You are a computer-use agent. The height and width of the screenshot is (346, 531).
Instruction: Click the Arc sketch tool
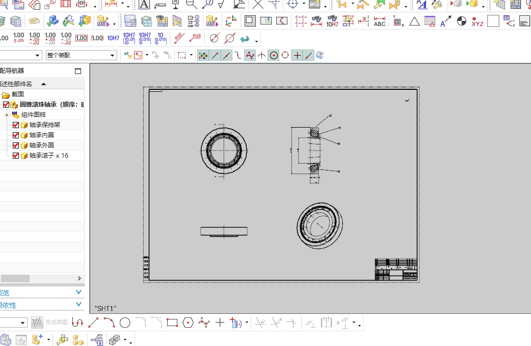[109, 322]
